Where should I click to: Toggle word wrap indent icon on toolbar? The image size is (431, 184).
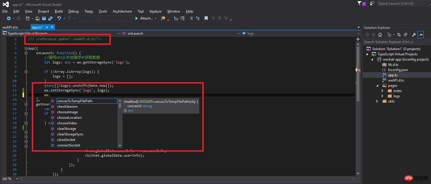point(198,18)
